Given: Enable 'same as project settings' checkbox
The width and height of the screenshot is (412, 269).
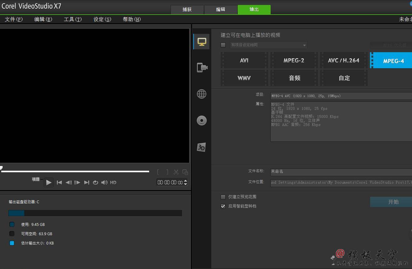Looking at the screenshot, I should 223,45.
